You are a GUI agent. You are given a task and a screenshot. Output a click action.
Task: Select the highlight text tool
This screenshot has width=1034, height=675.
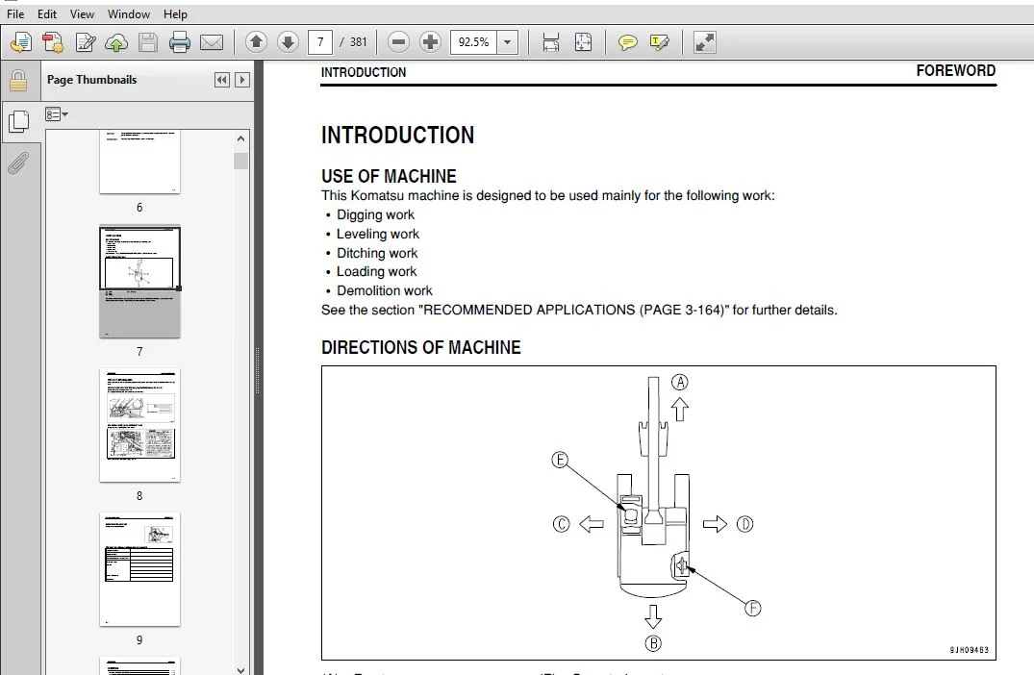[x=659, y=43]
